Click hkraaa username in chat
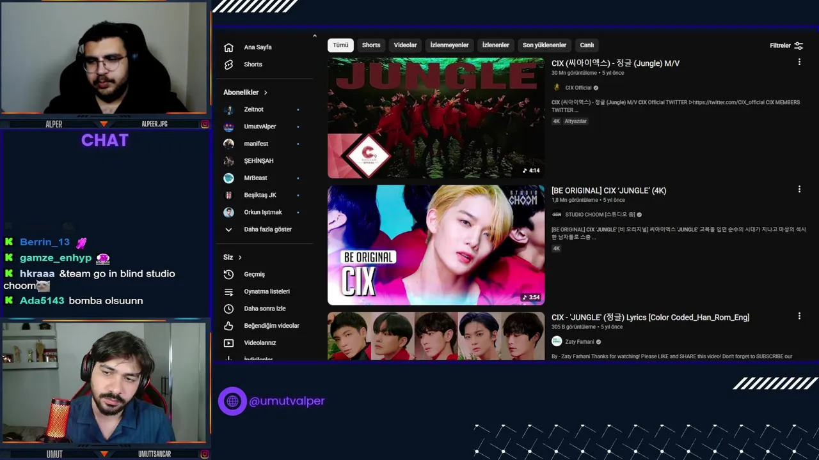The width and height of the screenshot is (819, 460). [x=37, y=273]
